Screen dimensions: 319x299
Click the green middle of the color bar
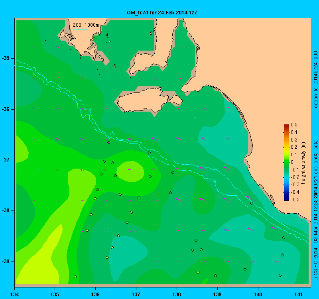286,163
